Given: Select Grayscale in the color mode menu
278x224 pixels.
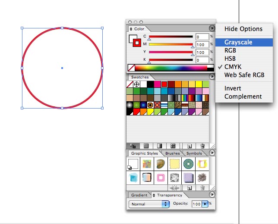Looking at the screenshot, I should click(x=244, y=42).
